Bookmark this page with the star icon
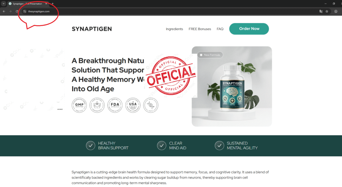 pyautogui.click(x=327, y=11)
